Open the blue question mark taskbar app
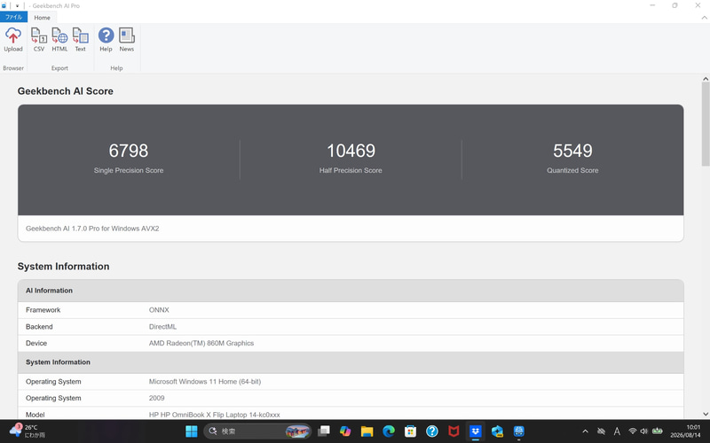 point(432,431)
